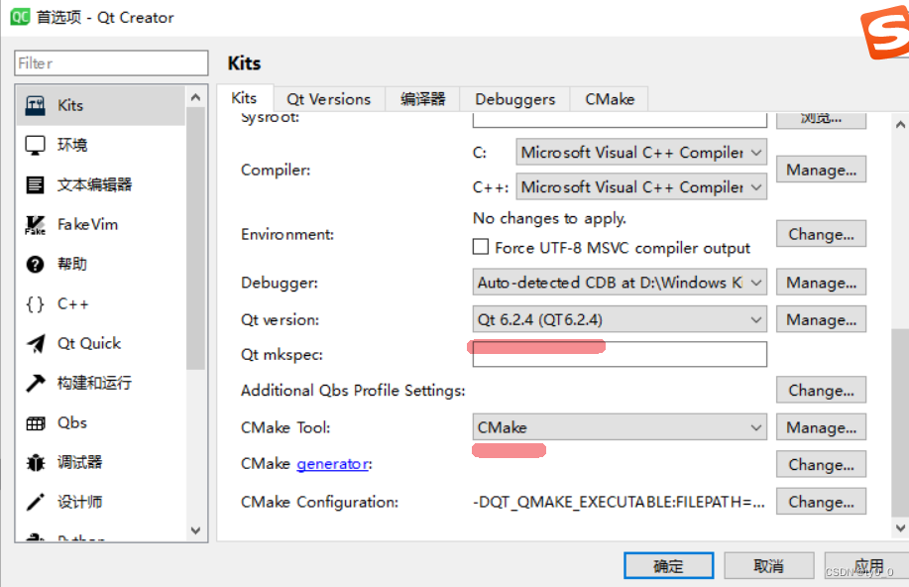Click the CMake Configuration value text
The width and height of the screenshot is (909, 587).
[619, 502]
